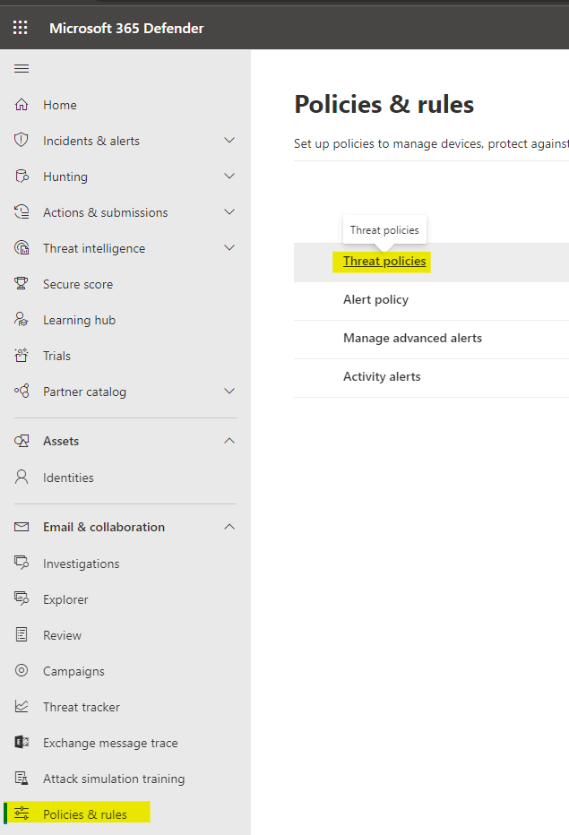
Task: Click the Partner catalog label
Action: [85, 392]
